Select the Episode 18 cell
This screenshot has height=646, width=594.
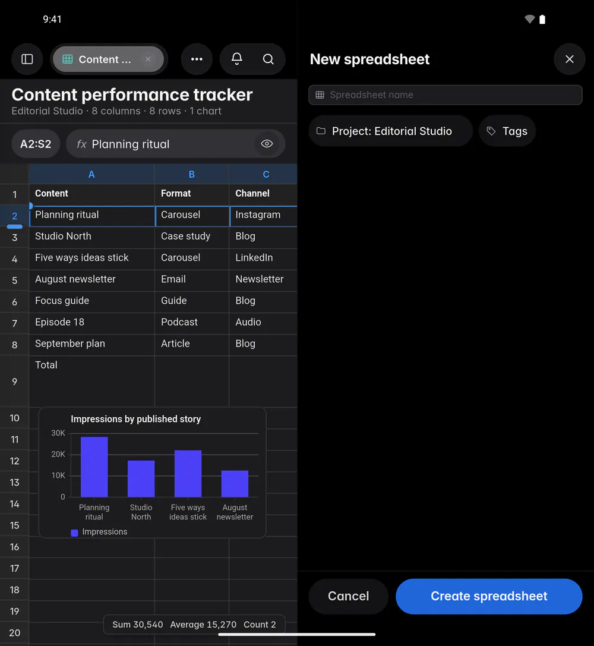[92, 322]
